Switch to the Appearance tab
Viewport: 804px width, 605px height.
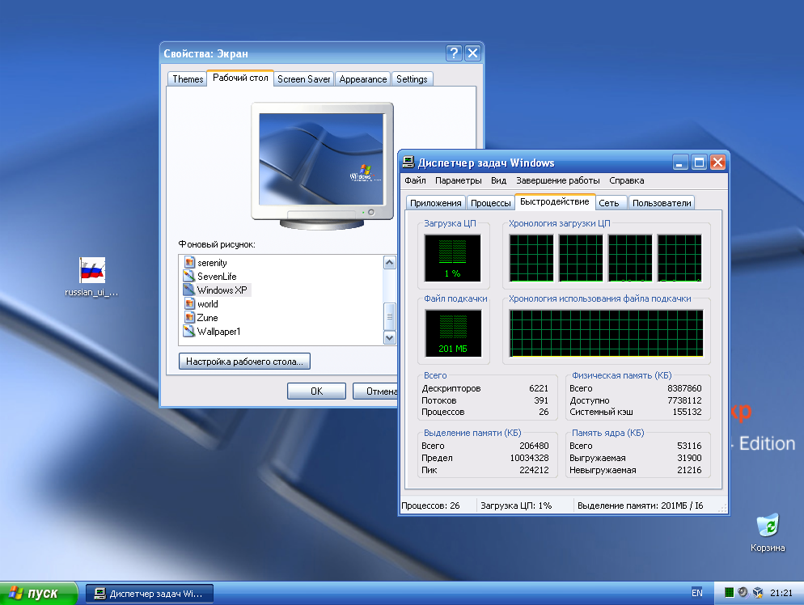pos(363,79)
